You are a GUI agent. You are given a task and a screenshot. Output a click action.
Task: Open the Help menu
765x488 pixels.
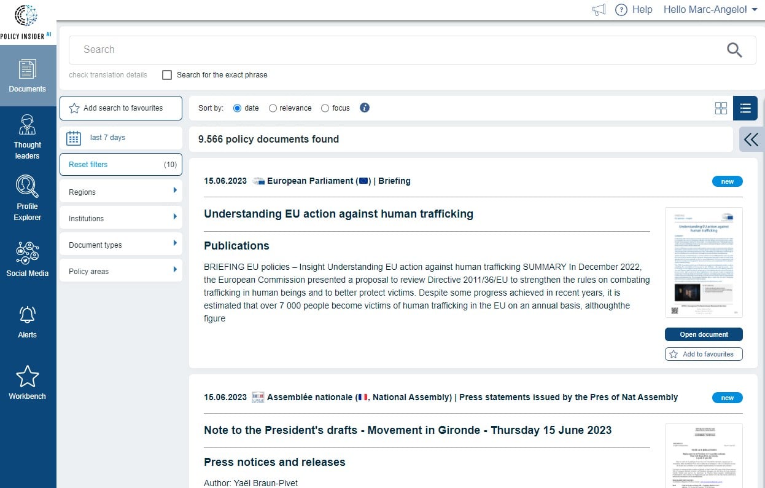(x=634, y=9)
